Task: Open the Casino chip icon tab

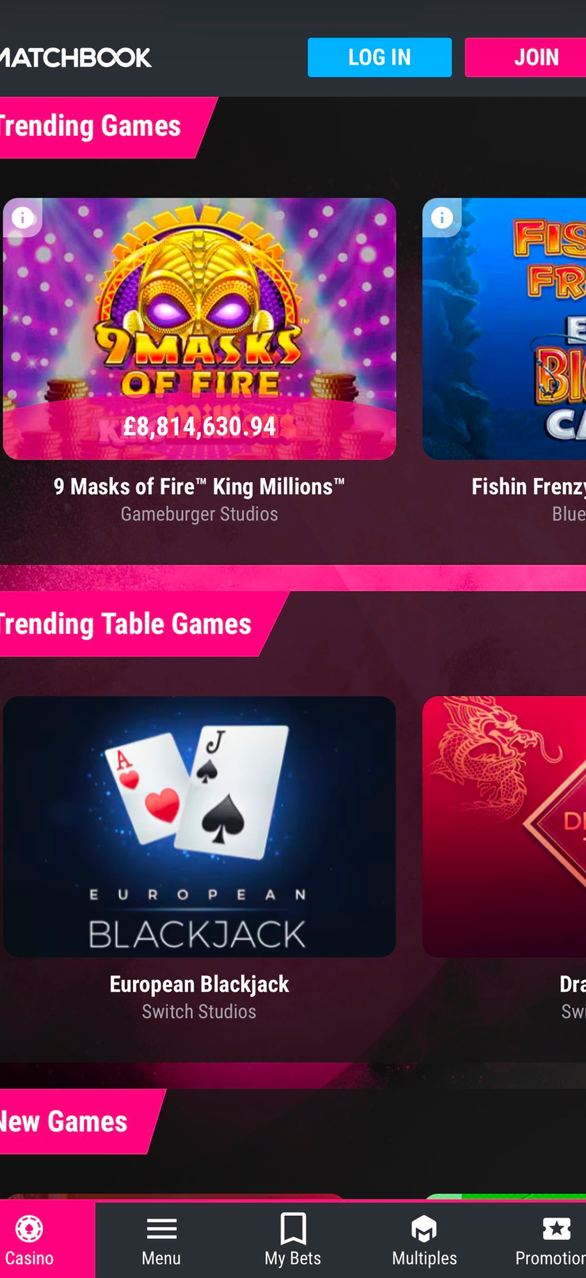Action: click(29, 1229)
